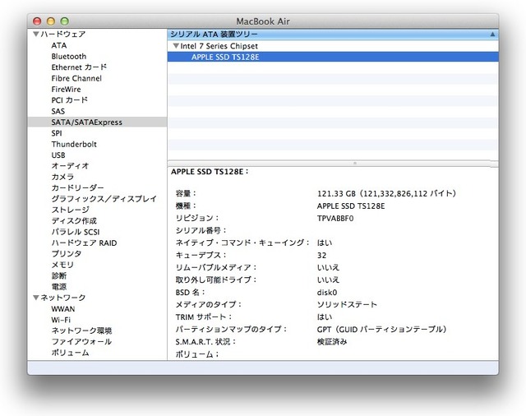Open PCI カード entry
The image size is (526, 416).
(x=69, y=100)
